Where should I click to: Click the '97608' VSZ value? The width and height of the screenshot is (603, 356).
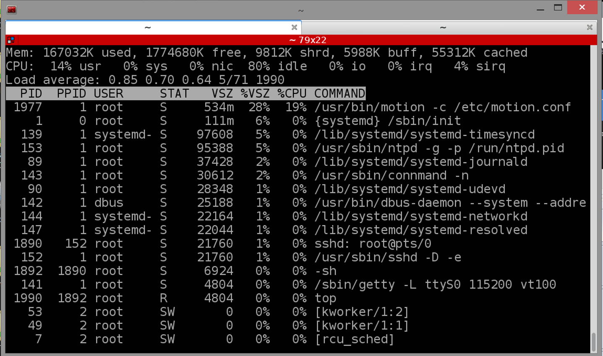pyautogui.click(x=215, y=134)
